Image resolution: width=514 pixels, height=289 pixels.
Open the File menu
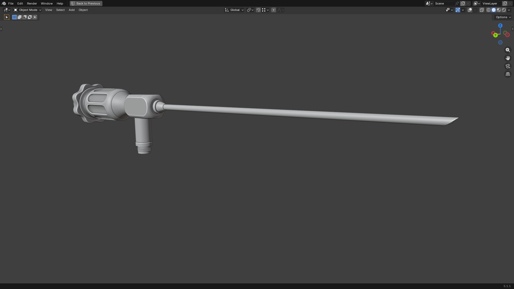click(11, 3)
